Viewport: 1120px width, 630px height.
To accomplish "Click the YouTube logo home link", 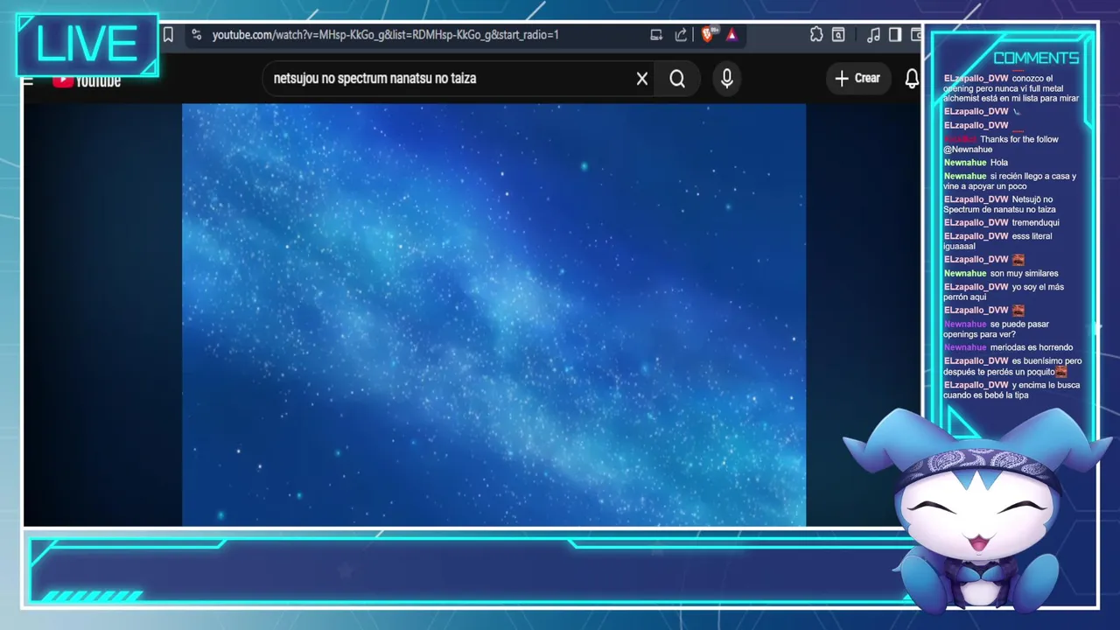I will point(87,80).
